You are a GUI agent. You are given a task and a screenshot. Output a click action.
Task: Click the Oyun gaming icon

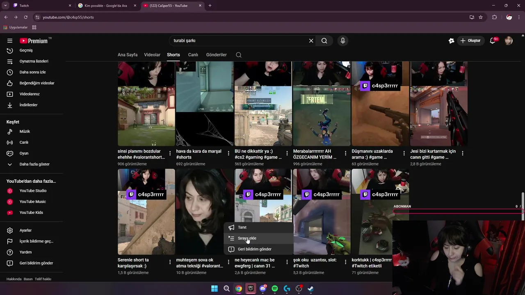(10, 153)
